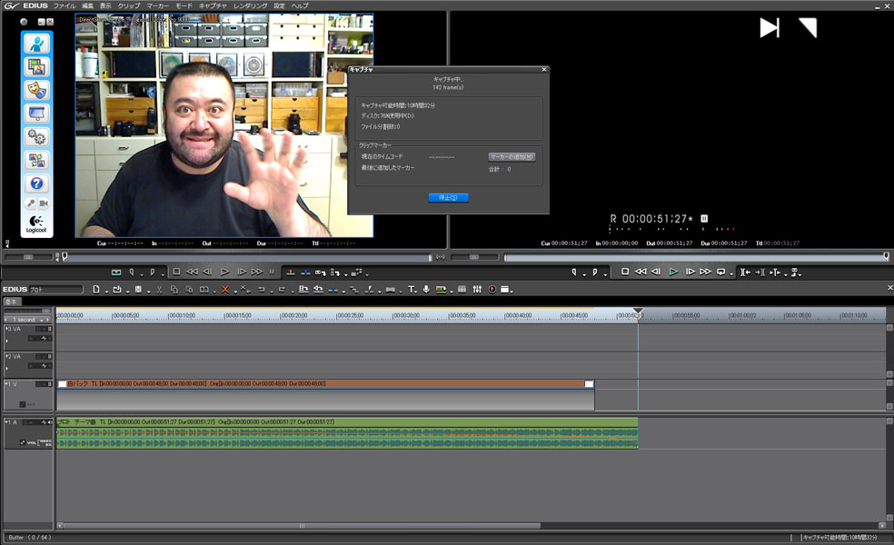Open the New Sequence dropdown arrow
Image resolution: width=894 pixels, height=545 pixels.
pos(106,292)
